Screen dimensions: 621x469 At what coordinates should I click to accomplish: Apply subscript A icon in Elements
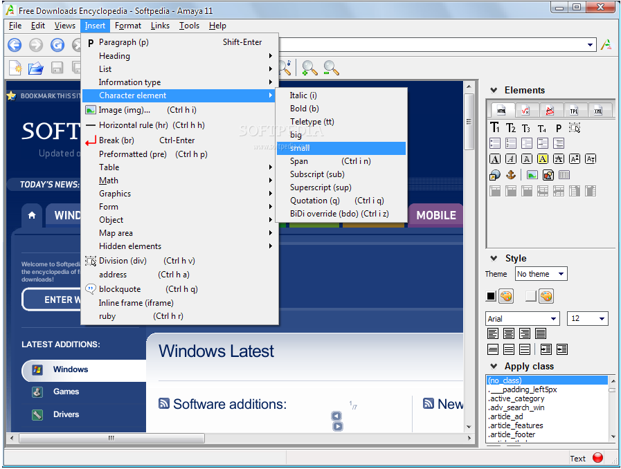click(x=591, y=159)
